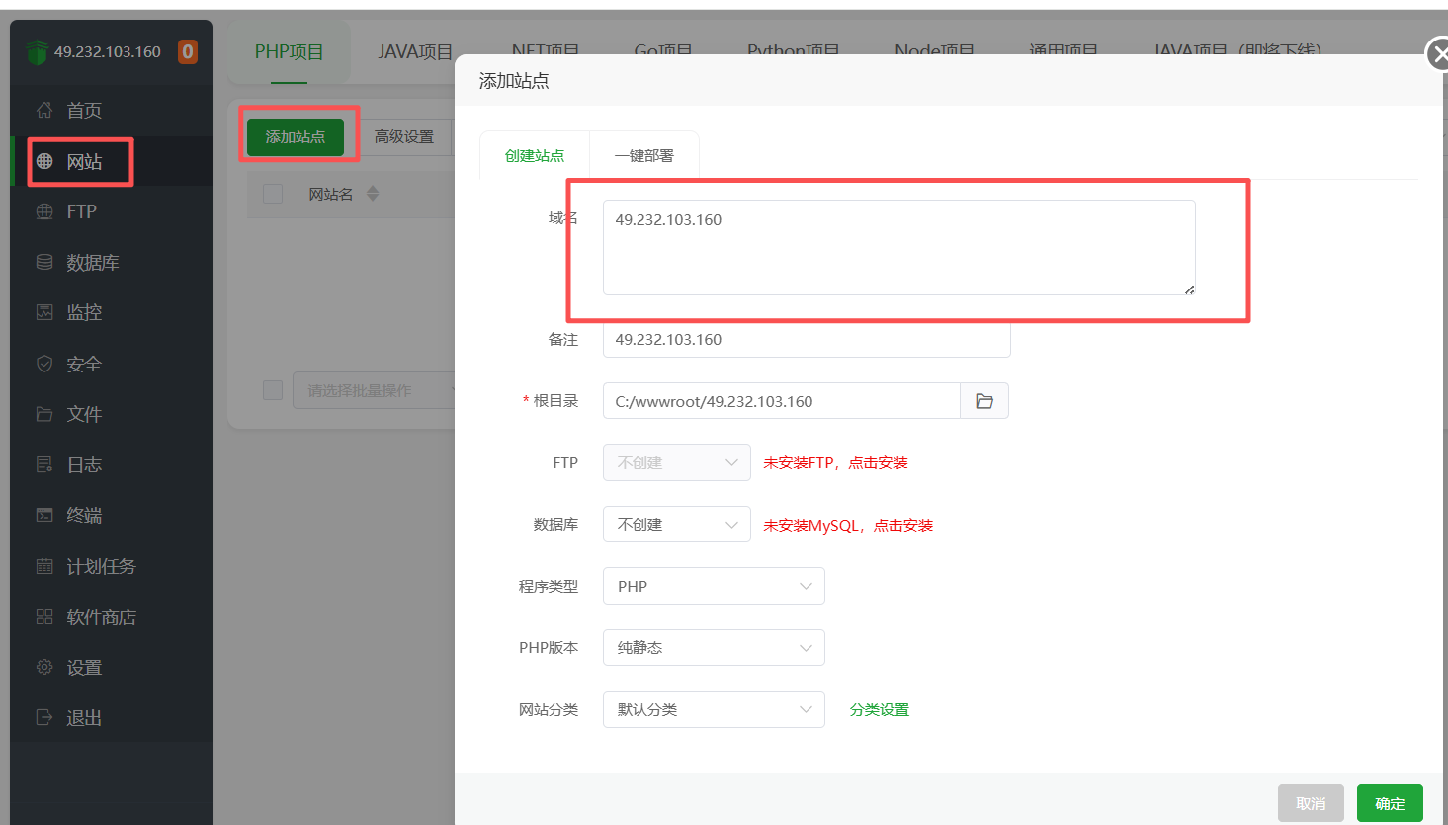Screen dimensions: 1448x825
Task: Switch to the 一键部署 tab
Action: pyautogui.click(x=643, y=156)
